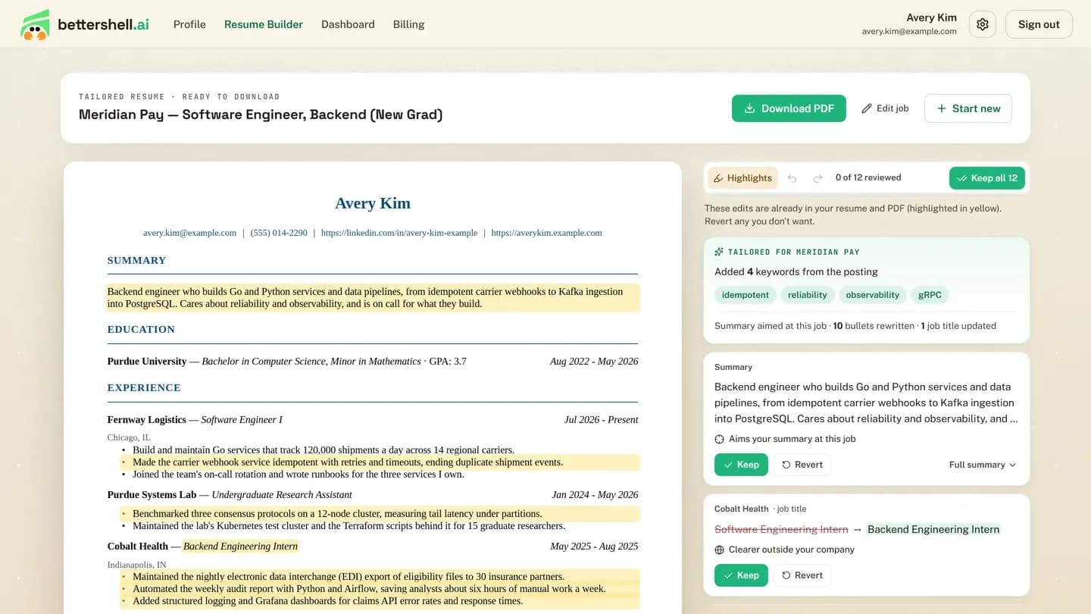
Task: Accept all edits with Keep all 12
Action: (x=987, y=178)
